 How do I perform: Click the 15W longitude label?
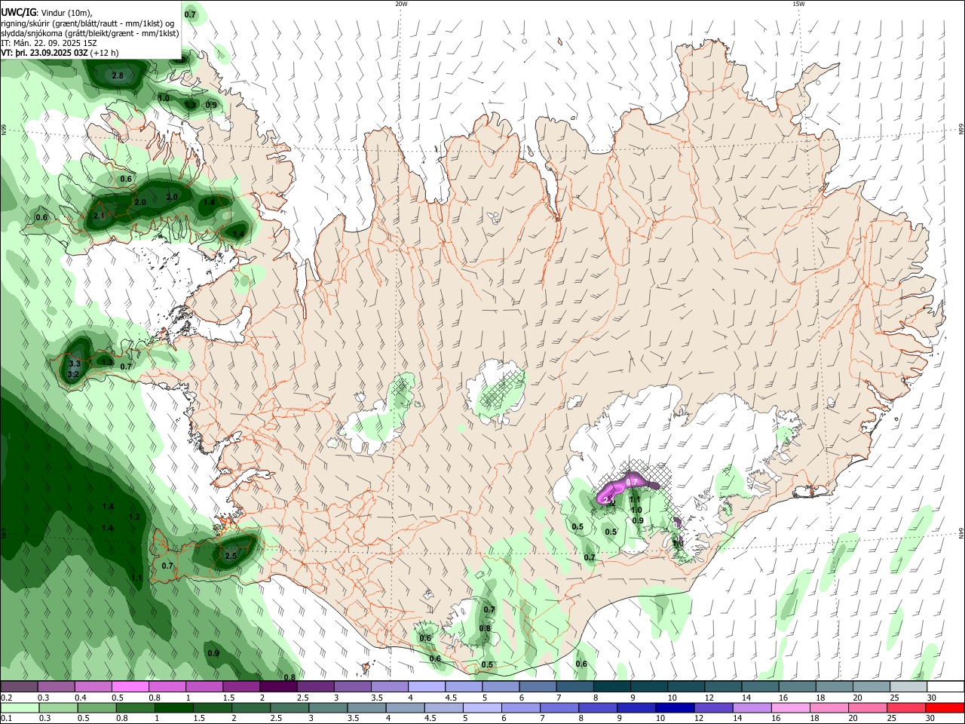coord(798,4)
